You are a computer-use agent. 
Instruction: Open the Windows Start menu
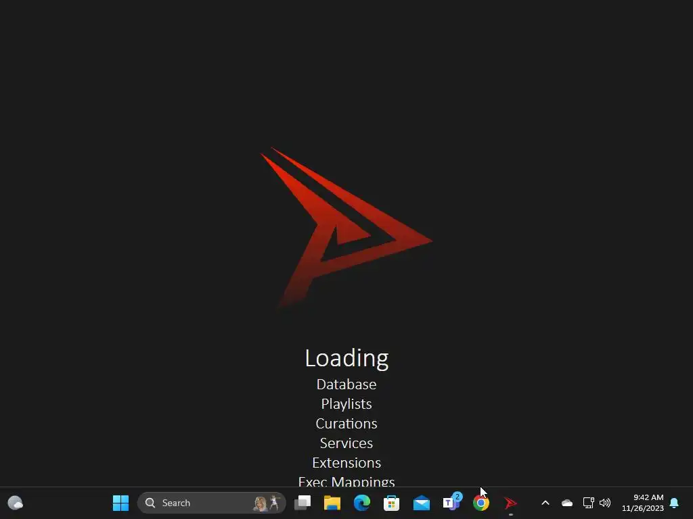click(120, 503)
